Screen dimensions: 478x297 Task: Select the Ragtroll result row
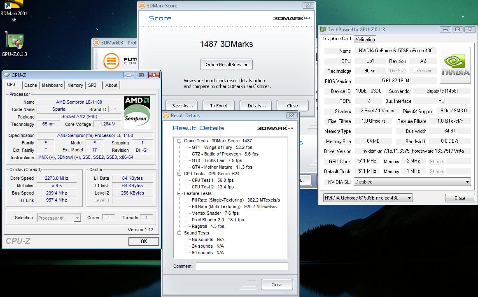tap(208, 226)
